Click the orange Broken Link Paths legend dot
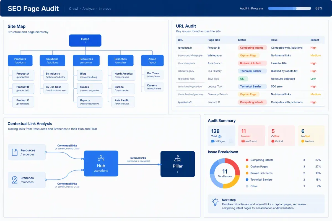This screenshot has height=221, width=332. [x=247, y=173]
